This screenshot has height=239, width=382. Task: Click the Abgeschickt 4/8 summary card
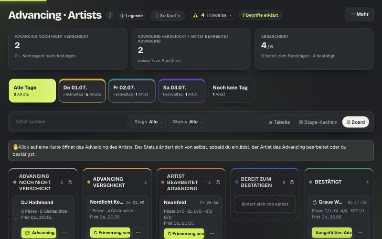tap(314, 49)
